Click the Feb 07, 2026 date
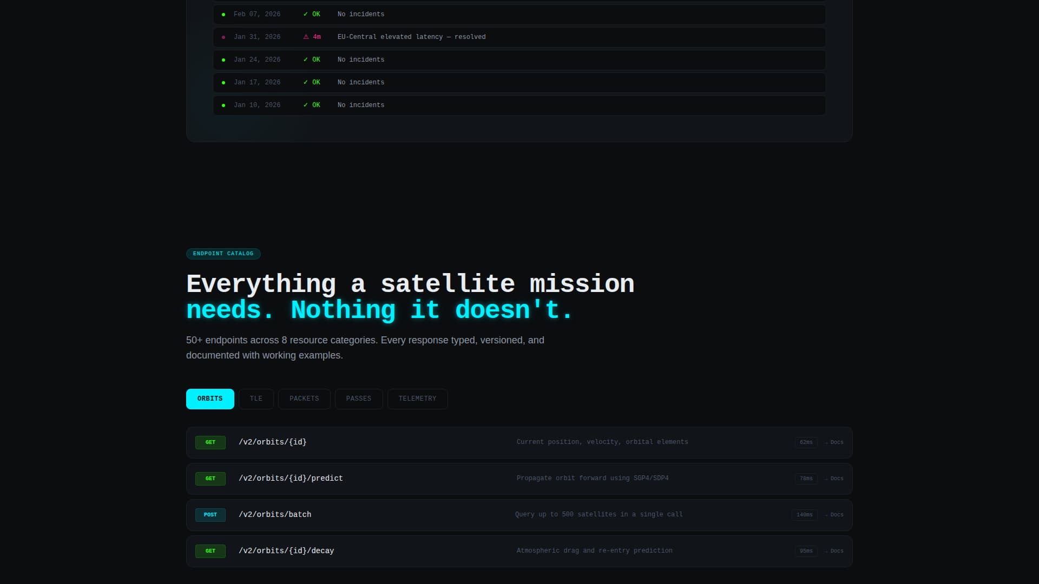The image size is (1039, 584). pos(257,15)
